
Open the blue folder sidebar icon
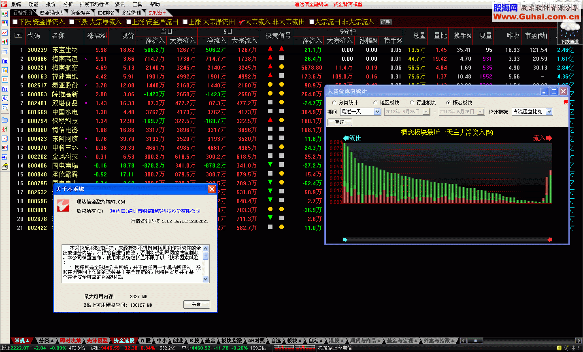(x=5, y=120)
